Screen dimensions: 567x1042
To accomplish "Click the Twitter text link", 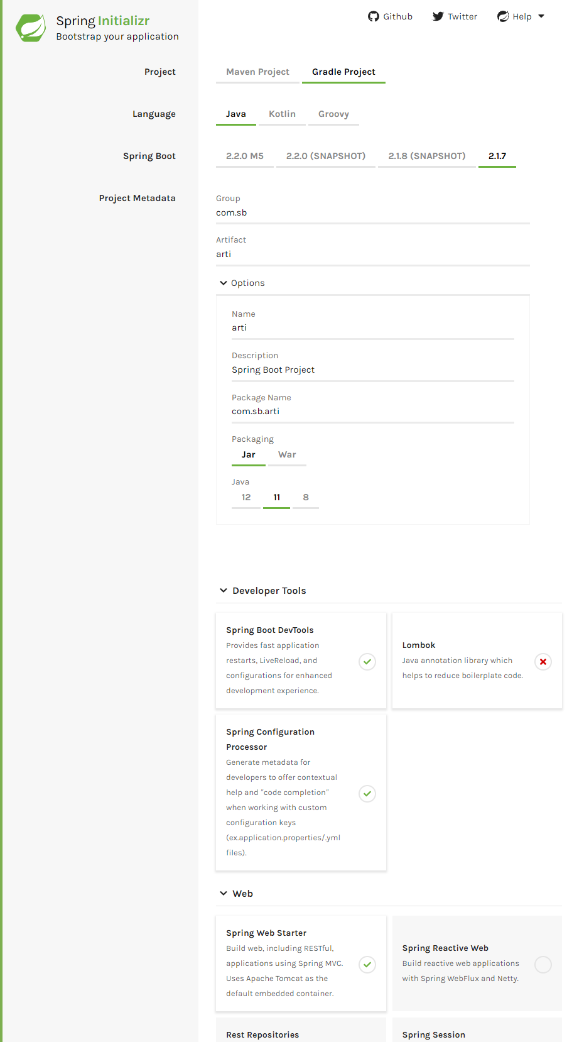I will tap(463, 16).
